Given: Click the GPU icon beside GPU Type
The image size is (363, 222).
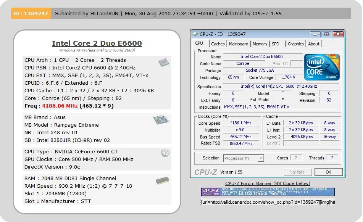Looking at the screenshot, I should 165,153.
